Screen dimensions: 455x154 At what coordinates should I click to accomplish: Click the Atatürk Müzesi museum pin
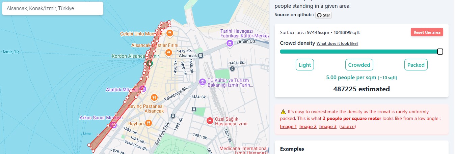143,89
